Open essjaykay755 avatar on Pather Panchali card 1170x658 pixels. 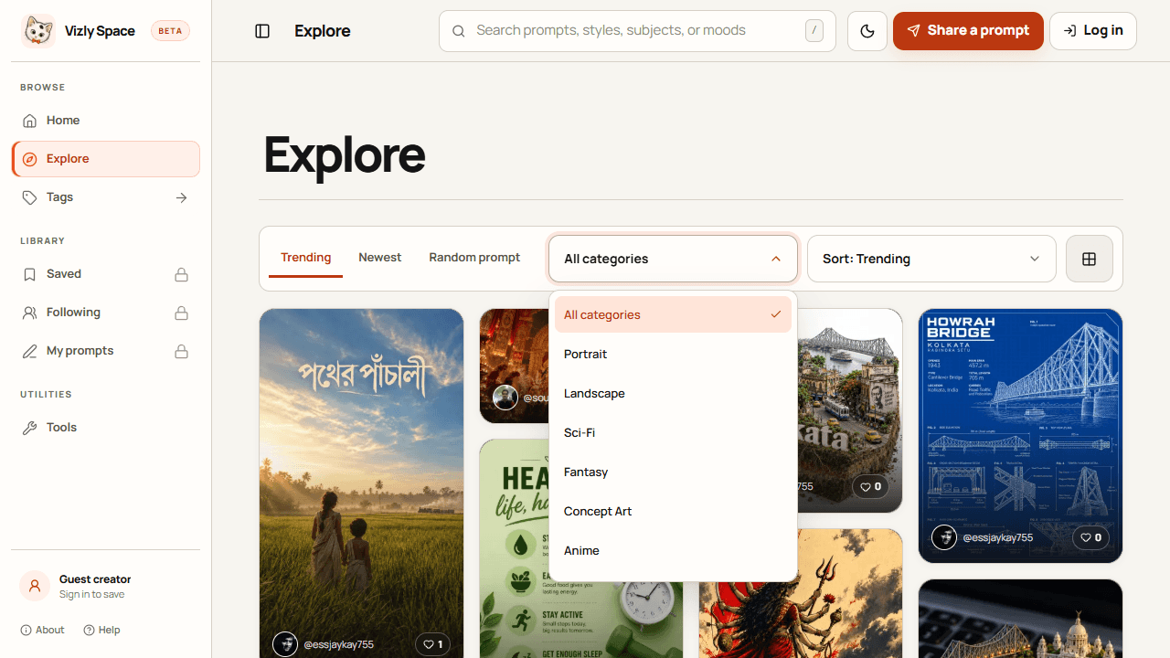tap(285, 644)
